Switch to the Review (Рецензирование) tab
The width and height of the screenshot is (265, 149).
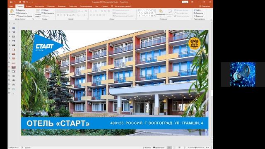coord(86,6)
